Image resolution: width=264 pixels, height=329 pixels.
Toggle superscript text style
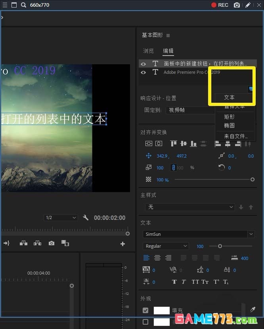216,282
